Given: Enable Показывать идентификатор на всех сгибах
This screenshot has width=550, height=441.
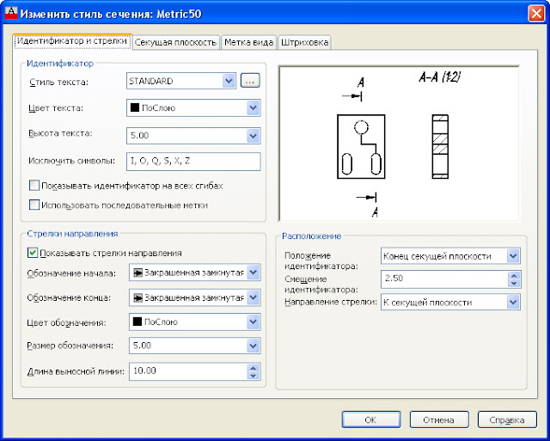Looking at the screenshot, I should click(x=34, y=185).
